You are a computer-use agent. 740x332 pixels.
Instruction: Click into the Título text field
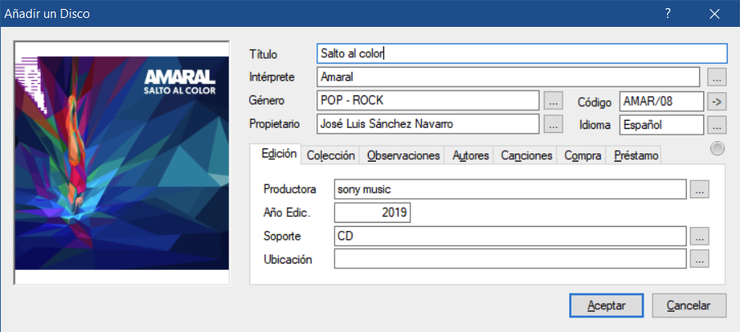click(x=522, y=54)
